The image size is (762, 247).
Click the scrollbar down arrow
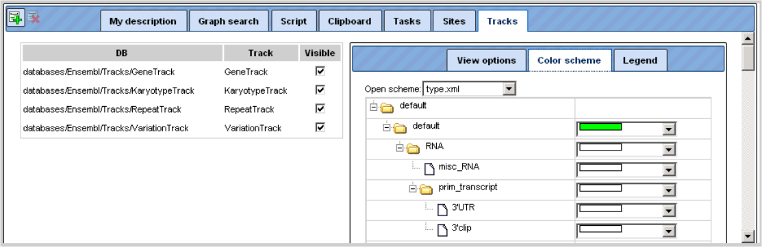[x=748, y=236]
